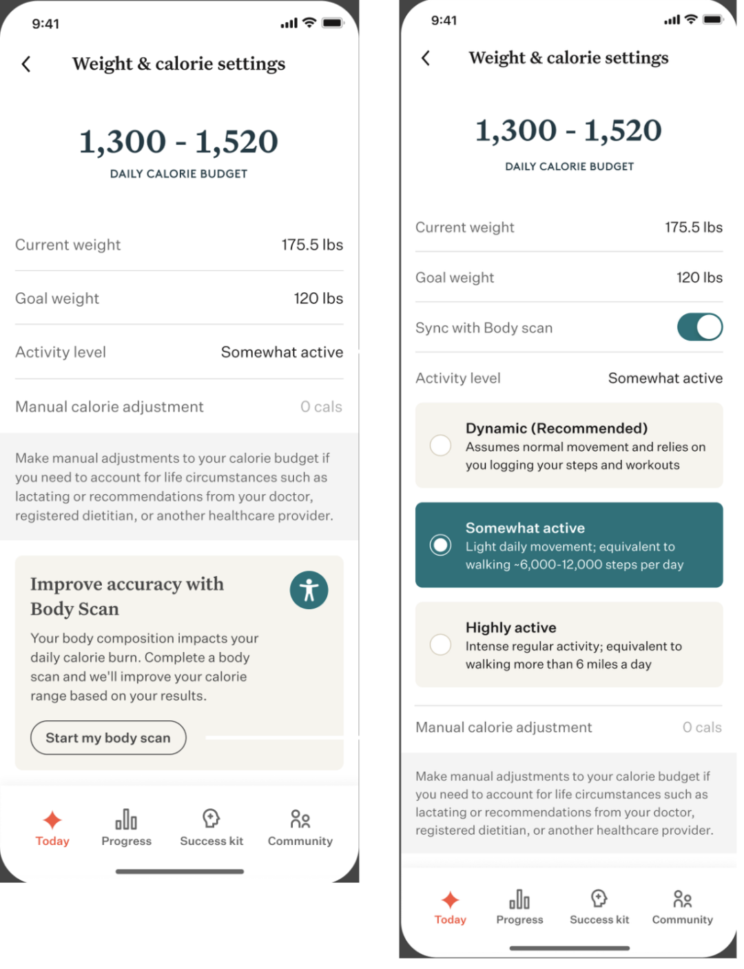
Task: Tap the back arrow on left screen
Action: coord(26,63)
